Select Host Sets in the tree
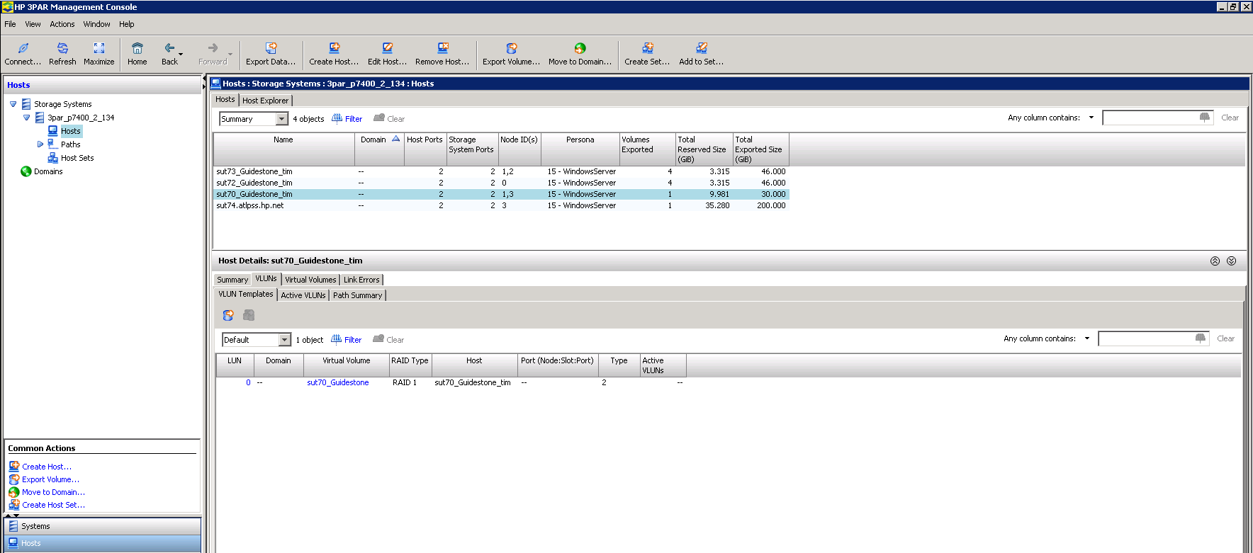 pyautogui.click(x=77, y=158)
